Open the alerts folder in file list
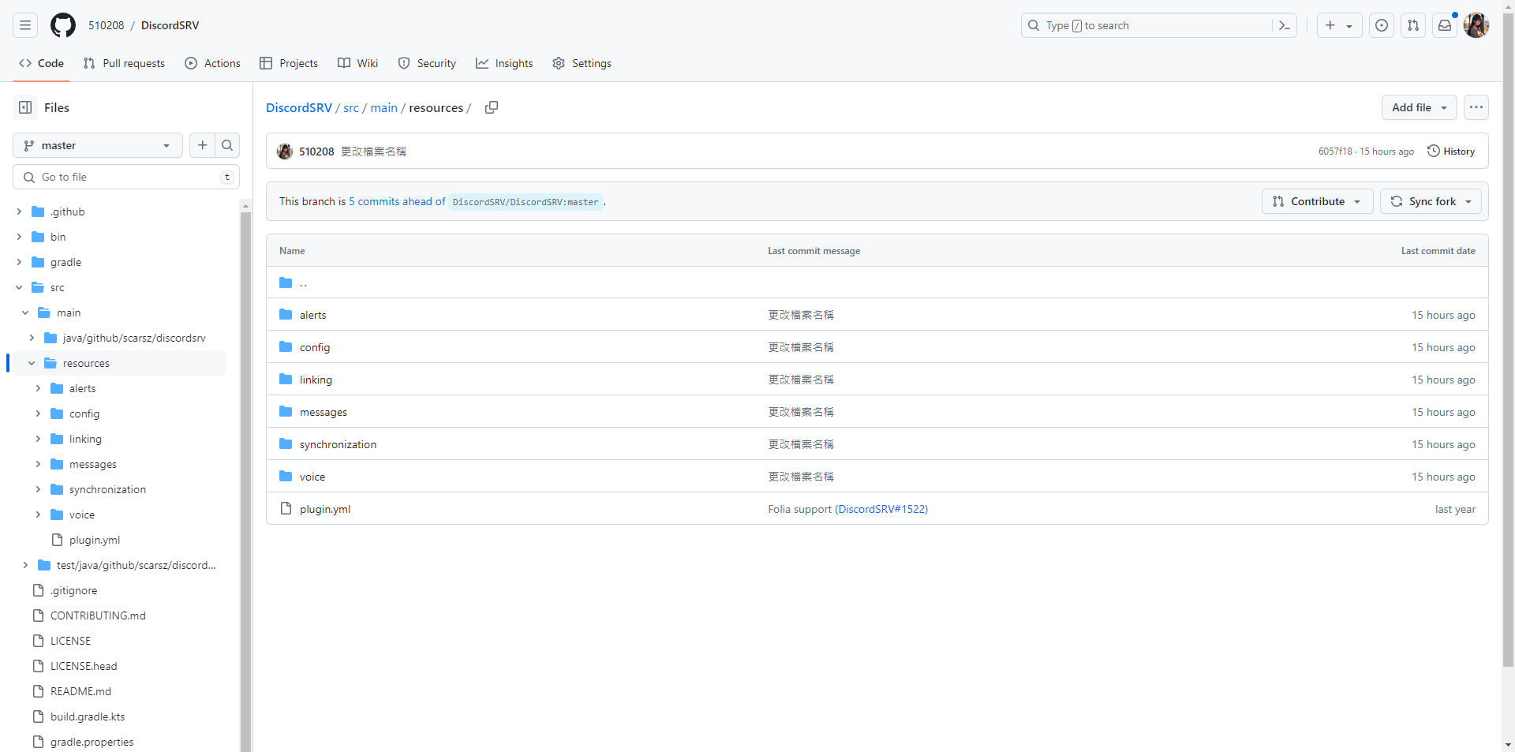1515x752 pixels. (312, 315)
